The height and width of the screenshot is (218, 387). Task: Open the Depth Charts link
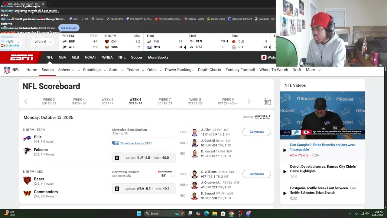click(210, 70)
